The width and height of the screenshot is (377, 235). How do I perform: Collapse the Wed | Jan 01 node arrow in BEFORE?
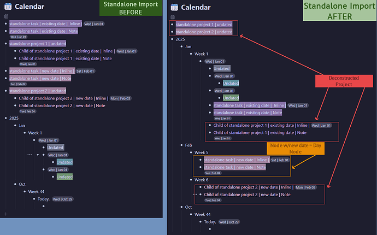(38, 155)
